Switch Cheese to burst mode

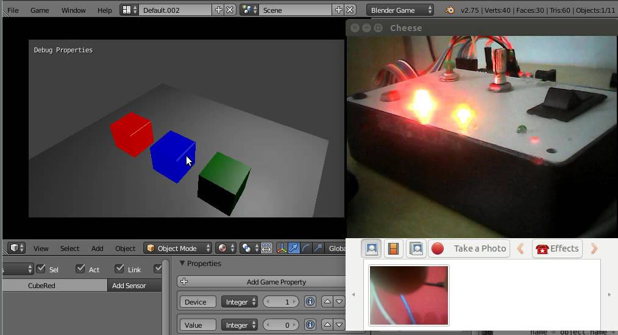416,249
